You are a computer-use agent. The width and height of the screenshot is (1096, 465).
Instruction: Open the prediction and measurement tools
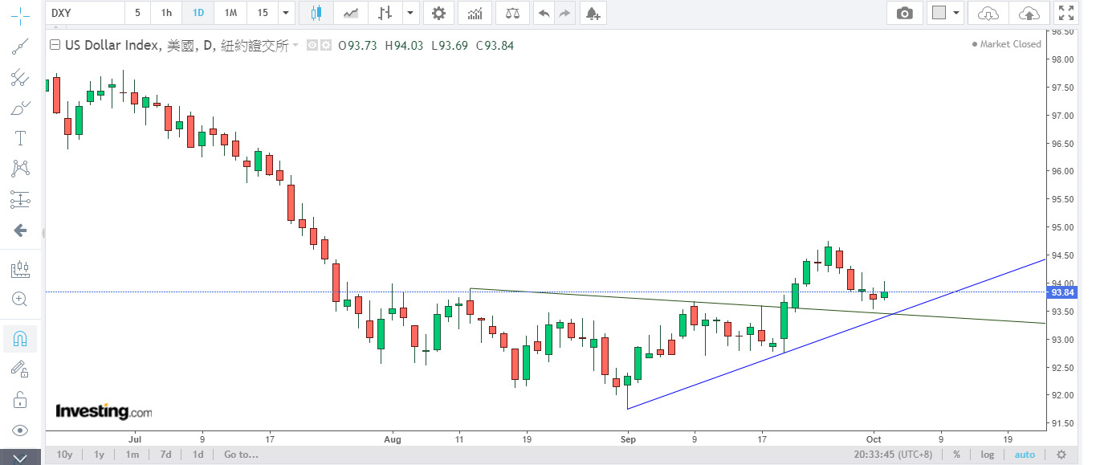click(x=20, y=199)
